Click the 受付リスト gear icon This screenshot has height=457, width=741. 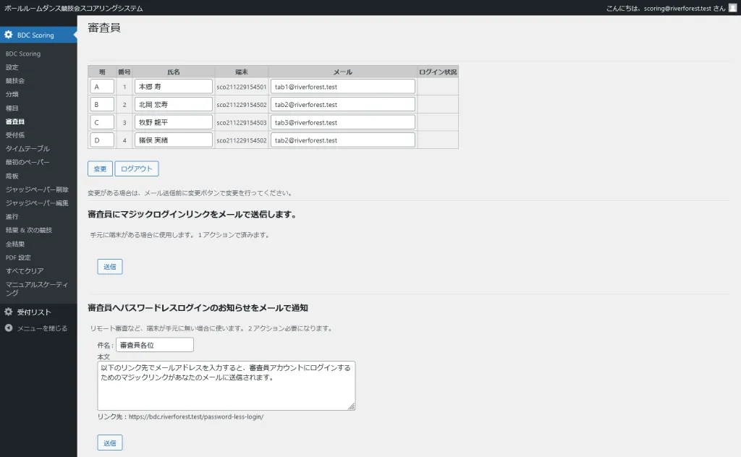[9, 312]
